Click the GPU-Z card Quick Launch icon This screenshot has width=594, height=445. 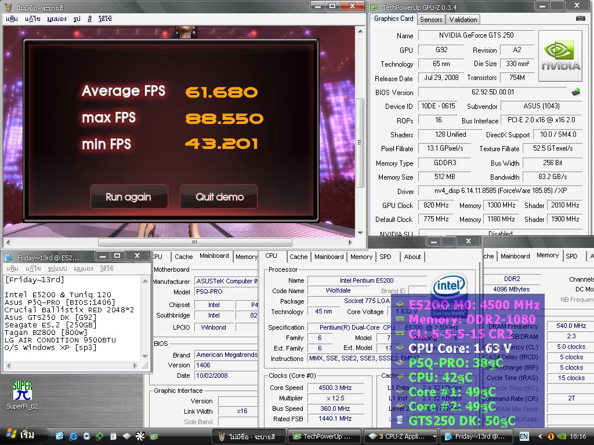point(153,436)
